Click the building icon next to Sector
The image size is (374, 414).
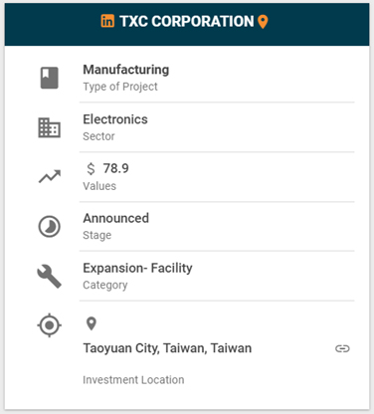point(50,127)
